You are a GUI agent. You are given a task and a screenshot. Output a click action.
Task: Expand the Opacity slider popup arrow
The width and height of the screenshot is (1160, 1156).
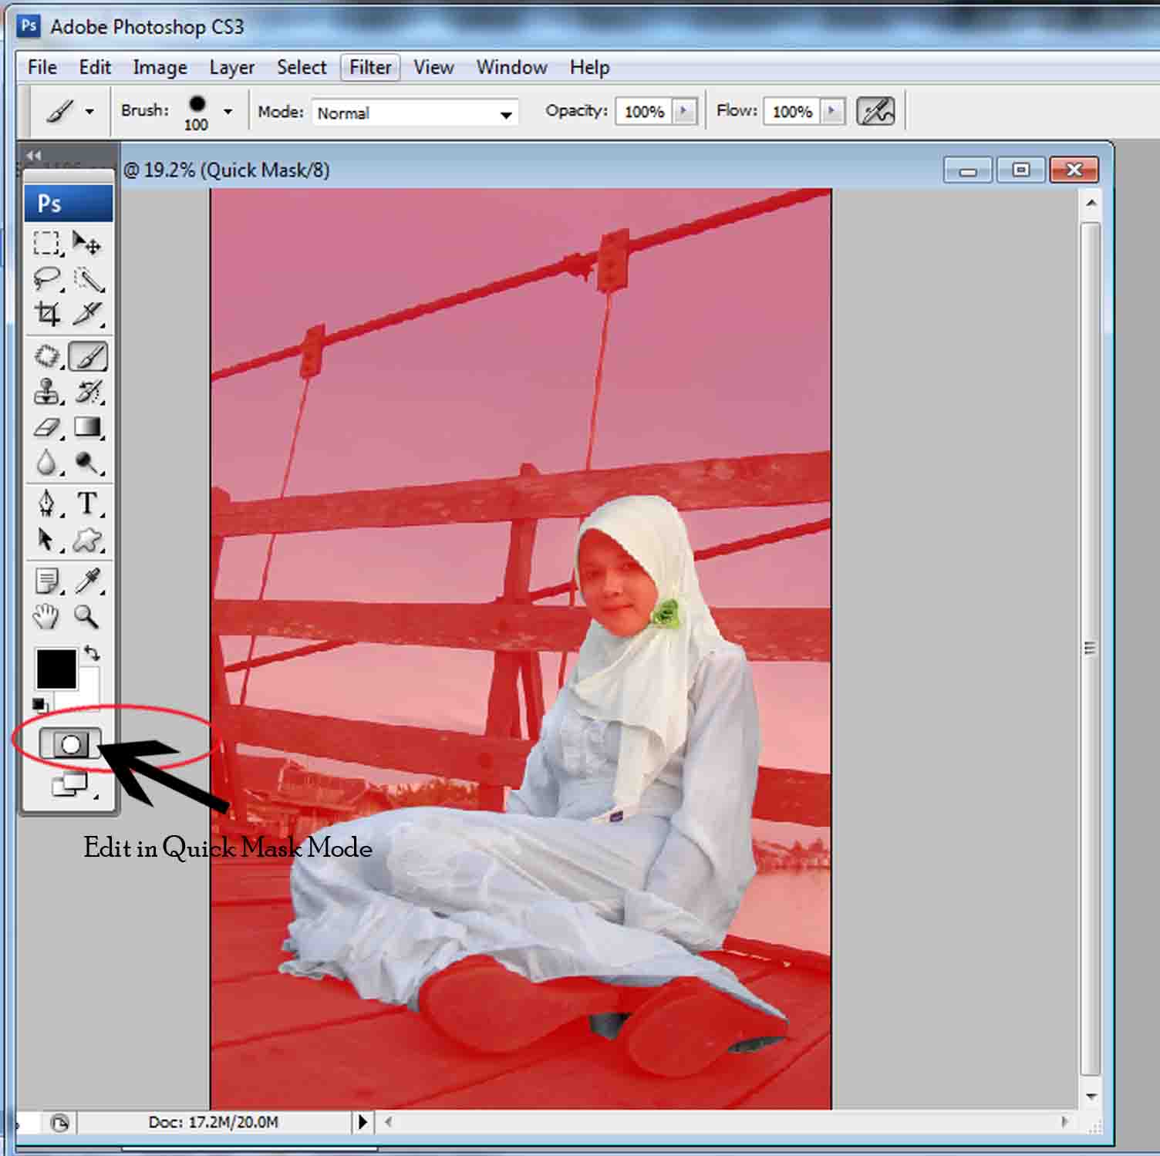click(x=683, y=111)
